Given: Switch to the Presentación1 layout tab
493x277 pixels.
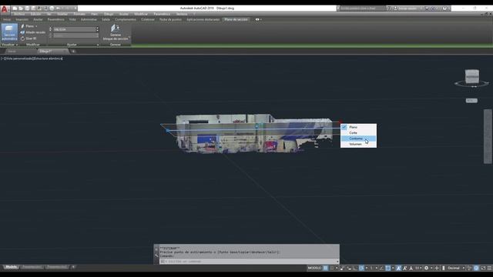Looking at the screenshot, I should [32, 267].
